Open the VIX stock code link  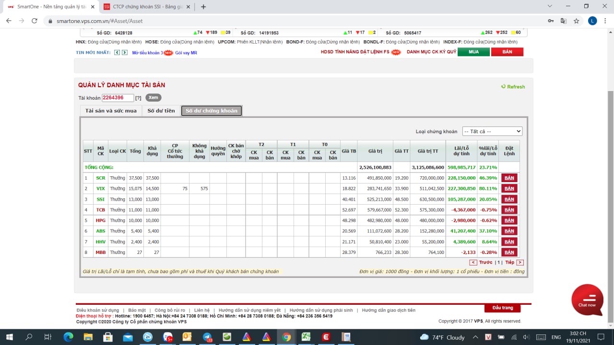pyautogui.click(x=100, y=189)
